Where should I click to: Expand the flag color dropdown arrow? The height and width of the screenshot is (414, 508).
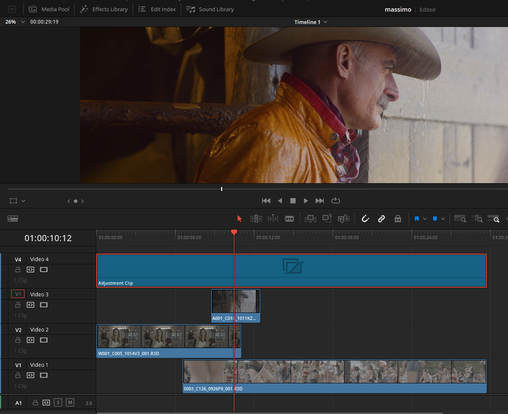pyautogui.click(x=425, y=219)
